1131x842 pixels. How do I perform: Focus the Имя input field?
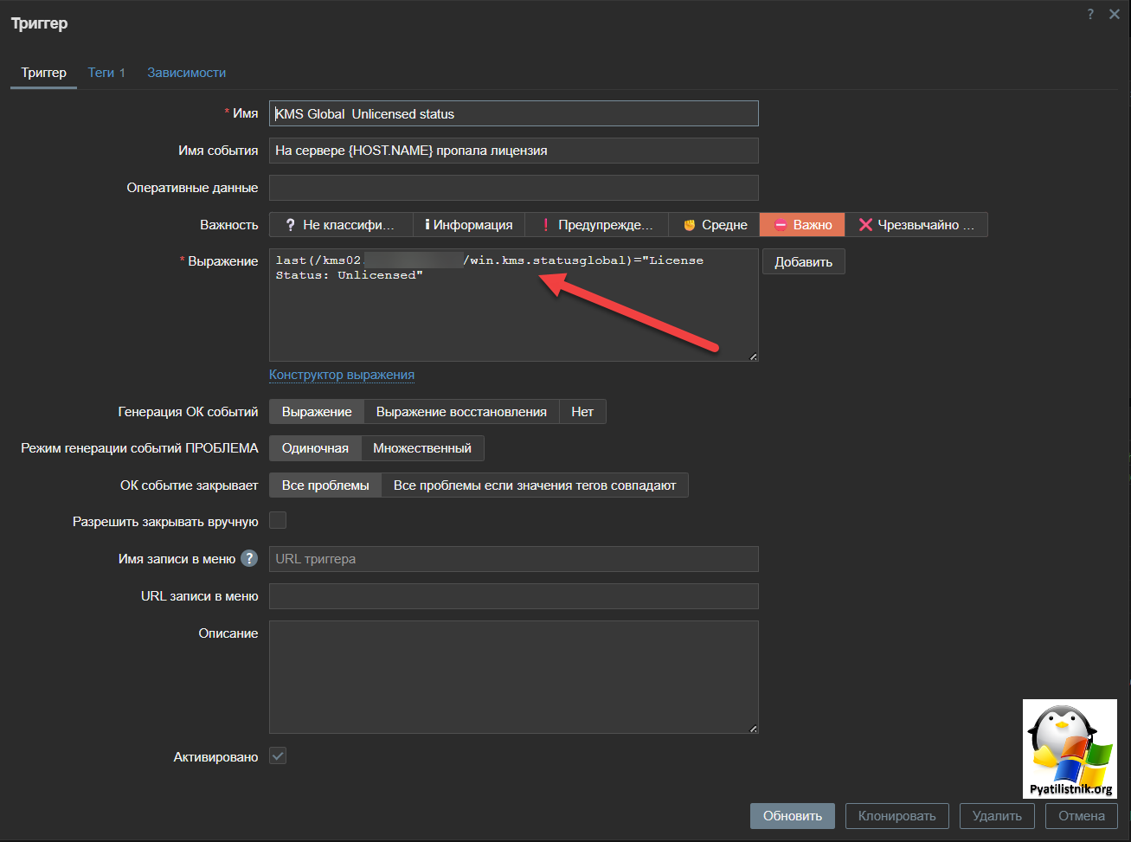(513, 113)
